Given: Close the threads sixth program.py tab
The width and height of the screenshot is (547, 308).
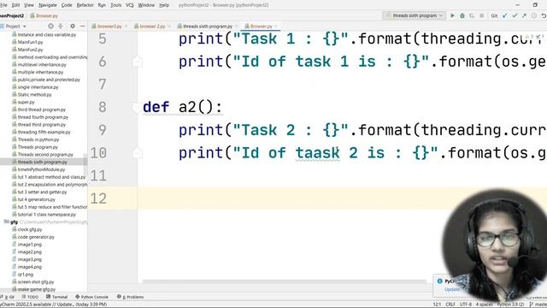Looking at the screenshot, I should pyautogui.click(x=236, y=27).
